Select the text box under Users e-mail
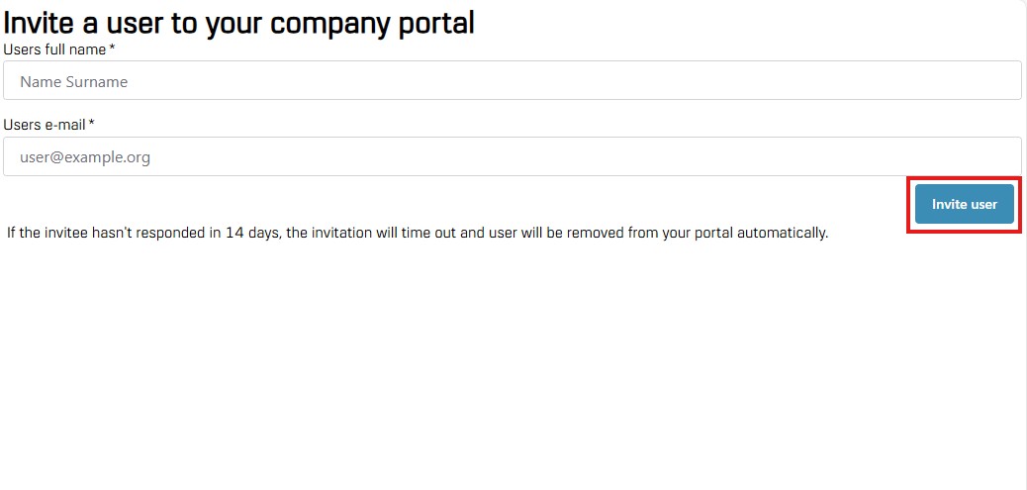The height and width of the screenshot is (490, 1027). click(x=512, y=156)
